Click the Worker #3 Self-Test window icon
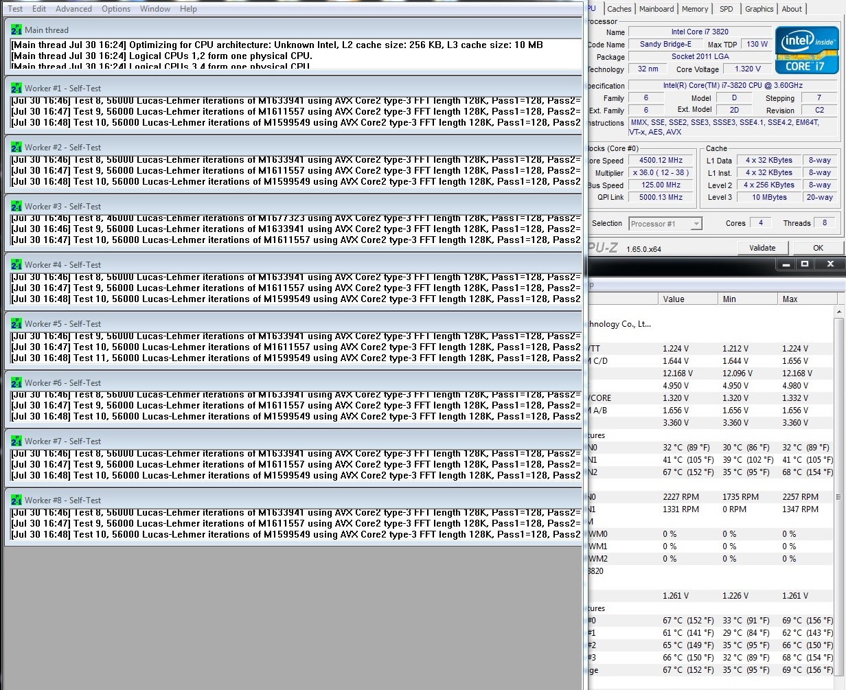 click(16, 206)
